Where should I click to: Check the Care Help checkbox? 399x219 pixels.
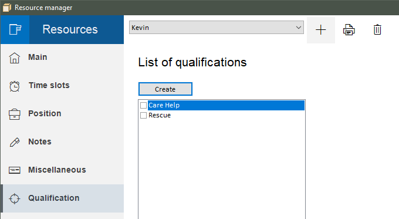point(143,105)
